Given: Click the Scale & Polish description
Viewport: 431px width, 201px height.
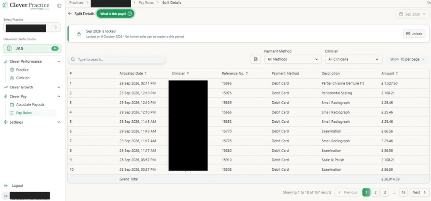Looking at the screenshot, I should (333, 160).
